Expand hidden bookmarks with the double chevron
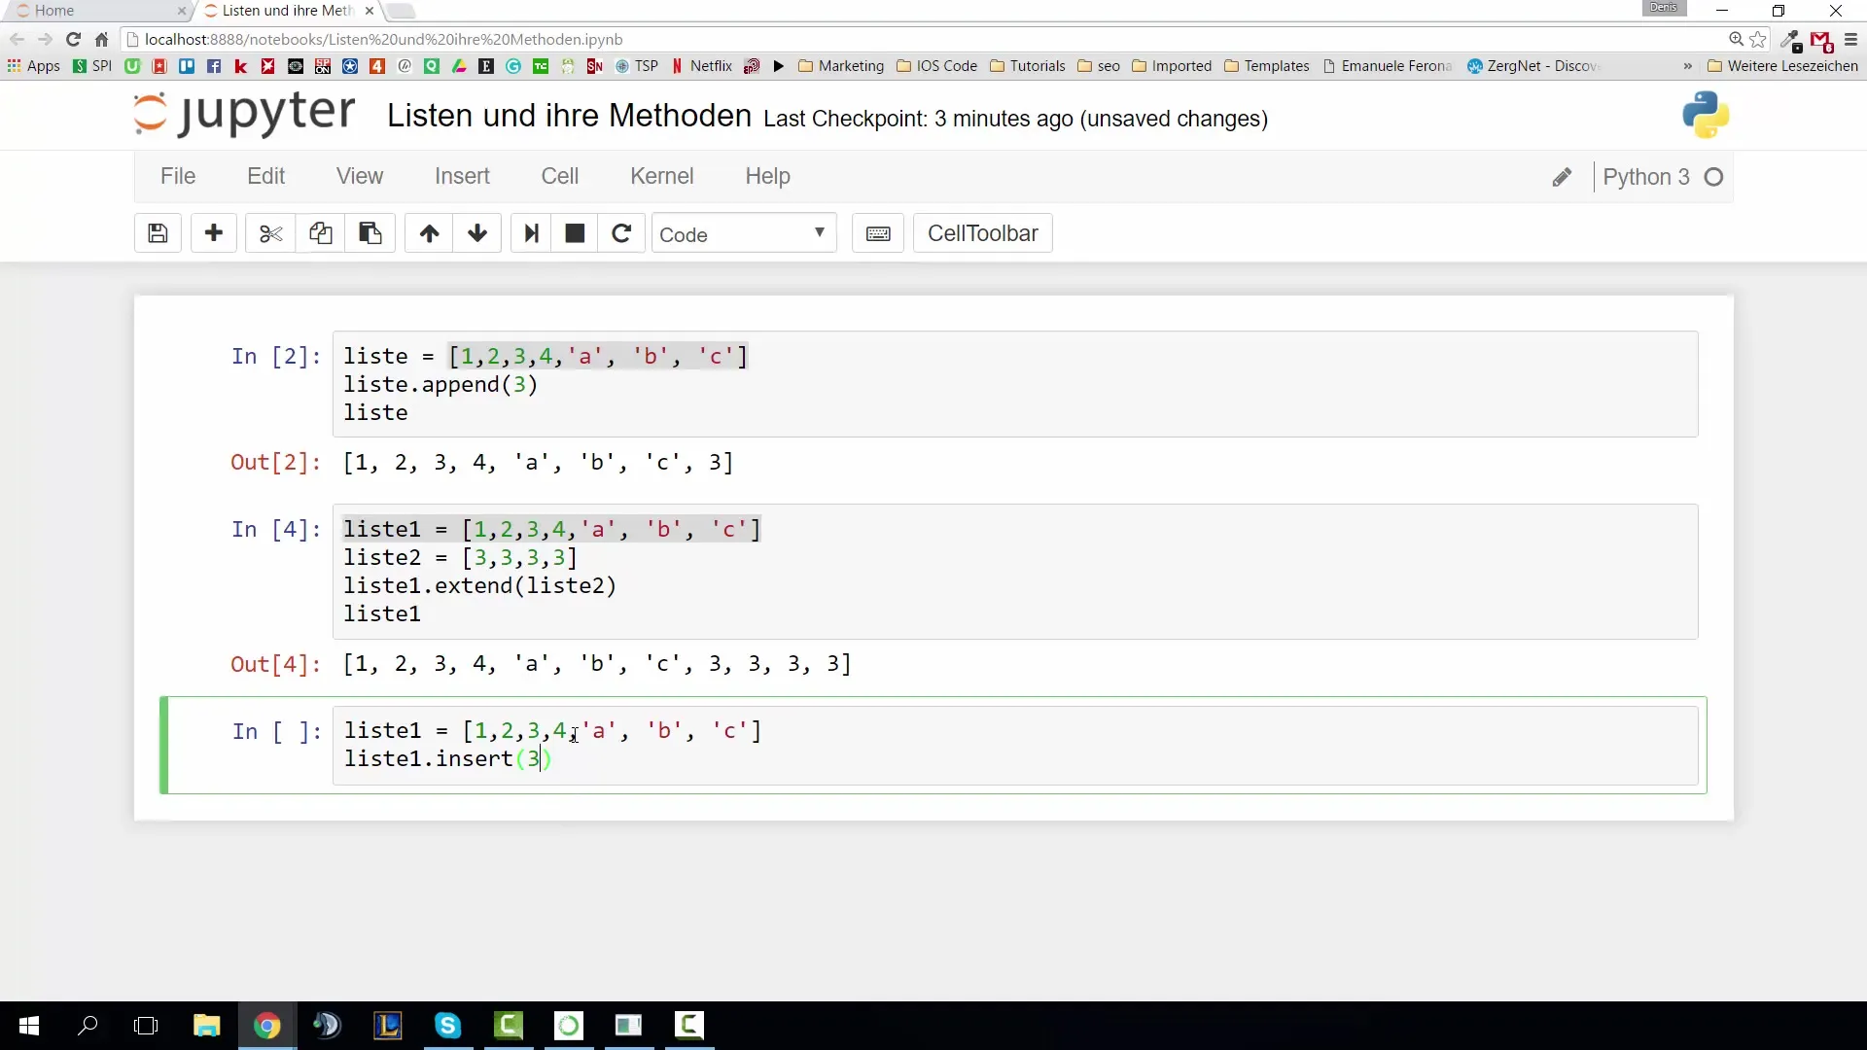The height and width of the screenshot is (1050, 1867). point(1687,66)
